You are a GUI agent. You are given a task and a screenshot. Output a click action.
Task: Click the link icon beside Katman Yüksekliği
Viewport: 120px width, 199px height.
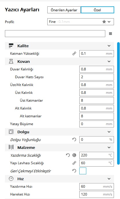(x=74, y=53)
